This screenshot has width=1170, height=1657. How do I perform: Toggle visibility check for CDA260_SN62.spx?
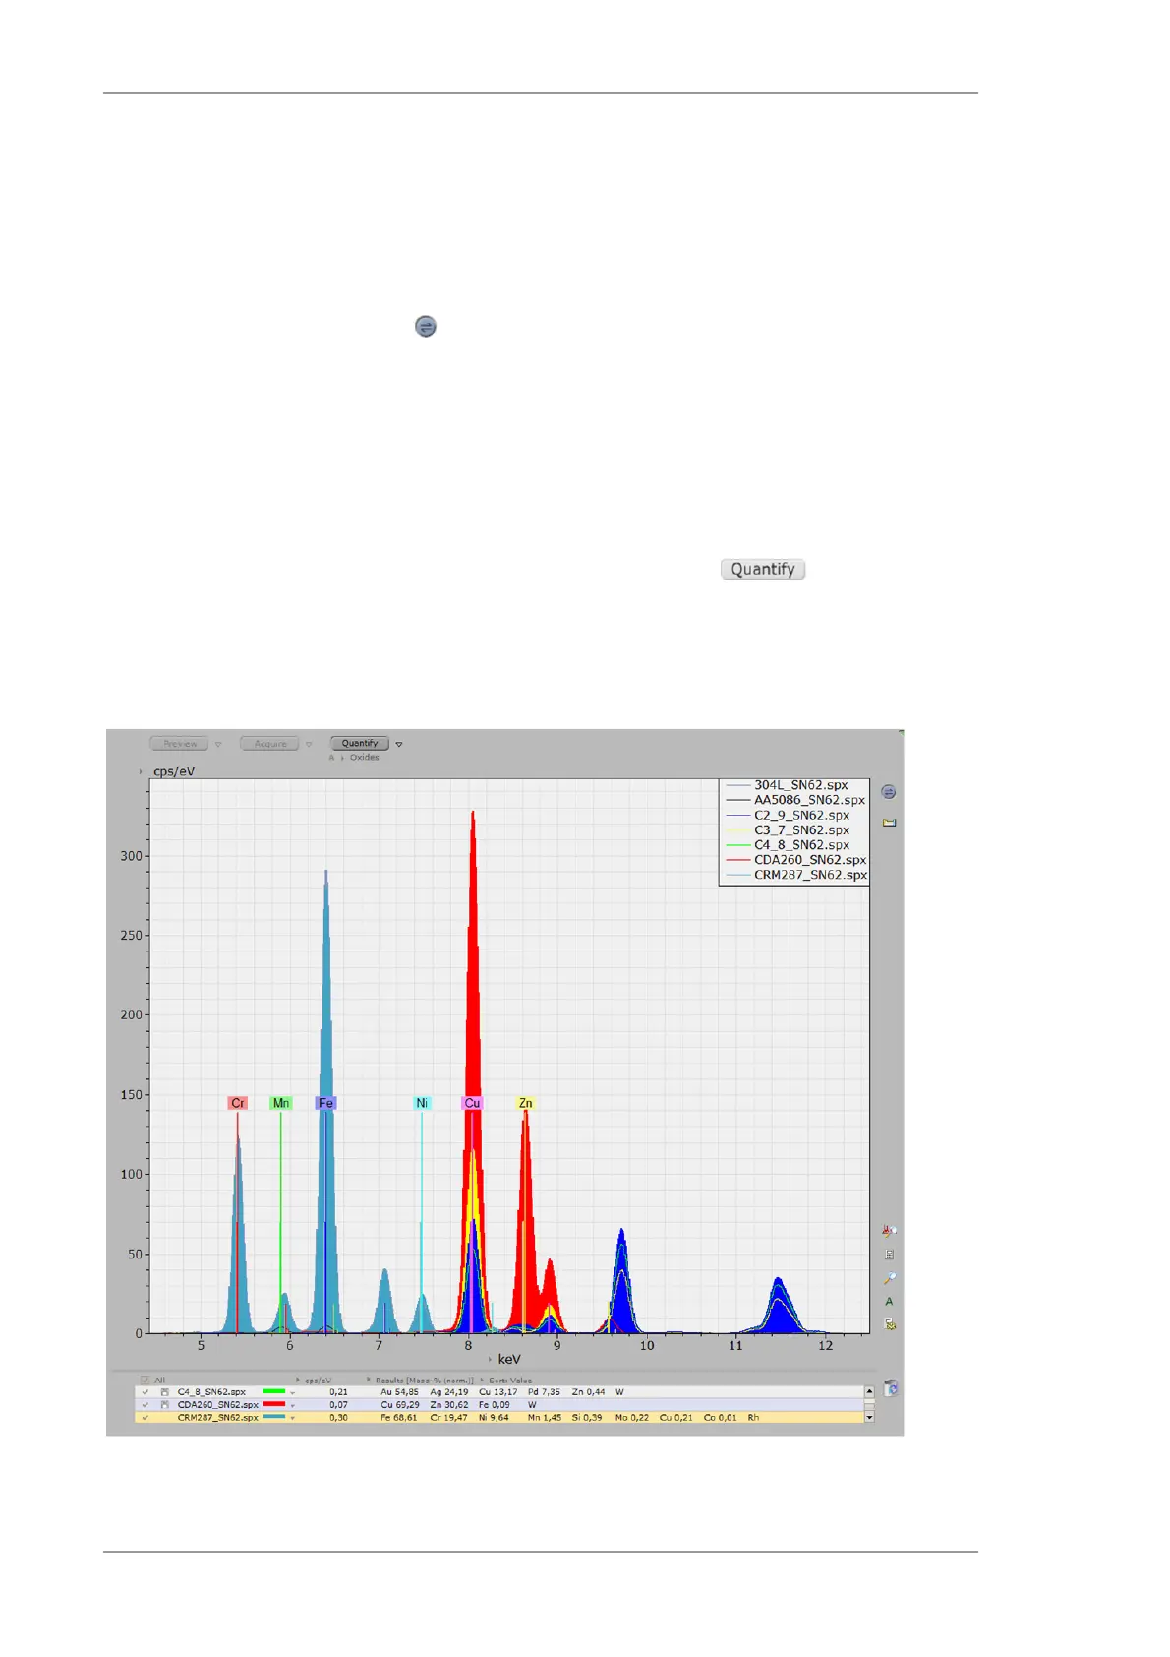click(146, 1405)
